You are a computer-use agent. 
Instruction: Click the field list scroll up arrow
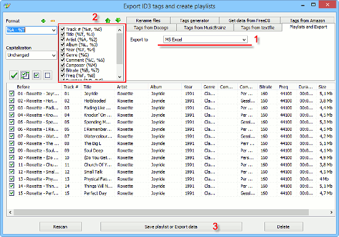[x=120, y=30]
